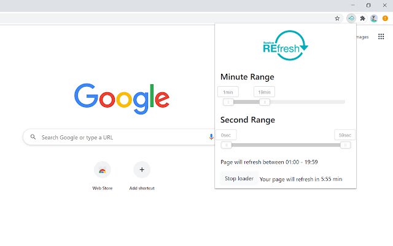Start voice search with the microphone
Viewport: 393px width, 246px height.
211,137
